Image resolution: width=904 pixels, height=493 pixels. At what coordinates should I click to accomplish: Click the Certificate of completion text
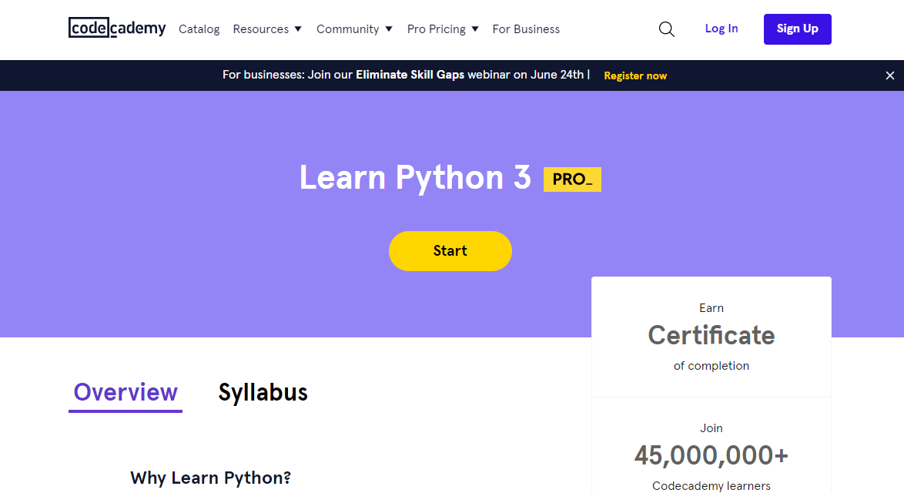coord(711,336)
